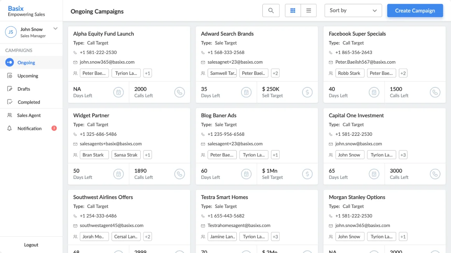Click the phone circle icon in Facebook Super Specials card
The width and height of the screenshot is (451, 253).
(x=435, y=92)
